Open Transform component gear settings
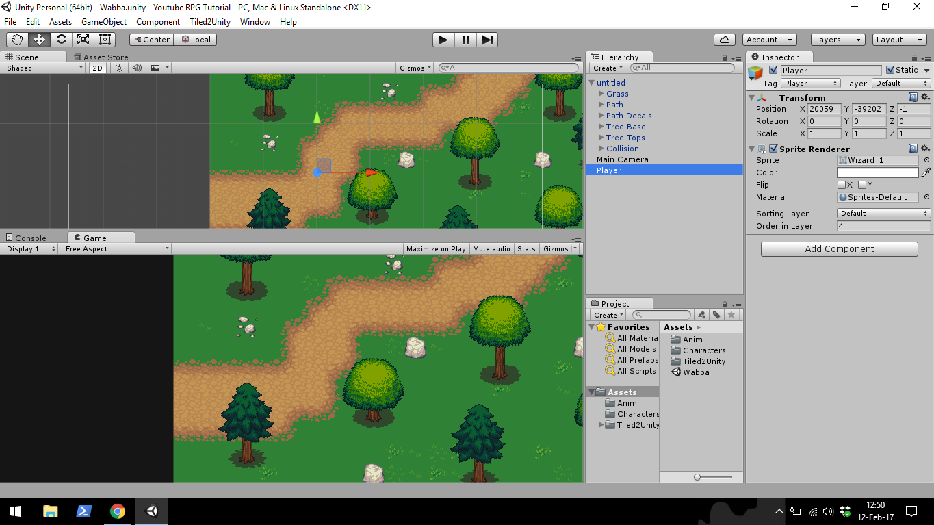This screenshot has height=525, width=934. 925,97
